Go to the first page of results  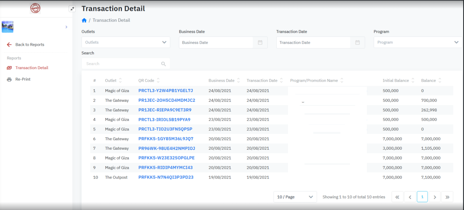tap(397, 197)
